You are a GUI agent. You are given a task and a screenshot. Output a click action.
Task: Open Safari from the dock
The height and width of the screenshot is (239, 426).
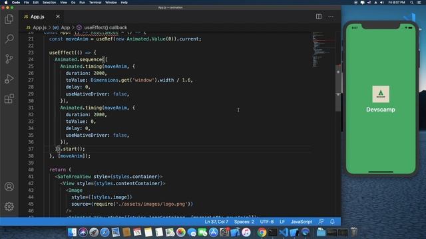tap(105, 232)
